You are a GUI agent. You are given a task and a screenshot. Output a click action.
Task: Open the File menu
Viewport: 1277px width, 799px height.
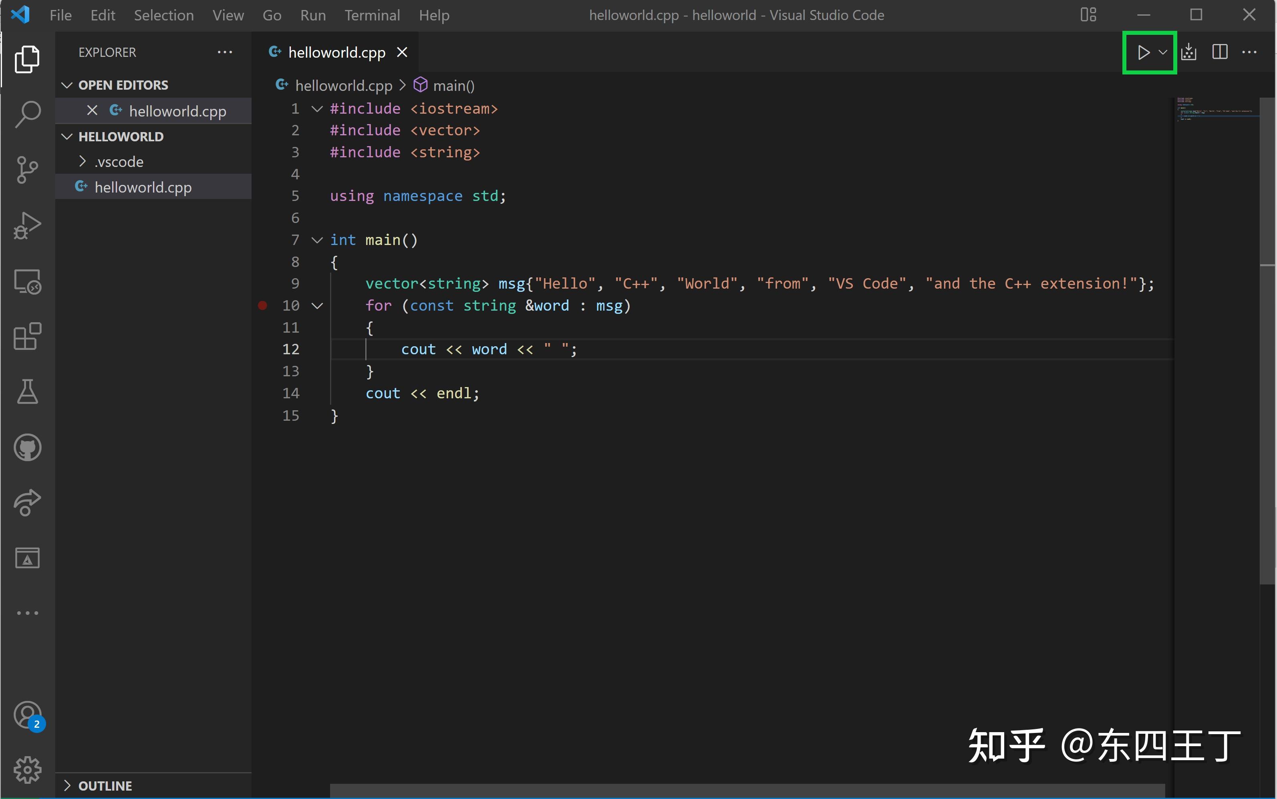(x=61, y=15)
